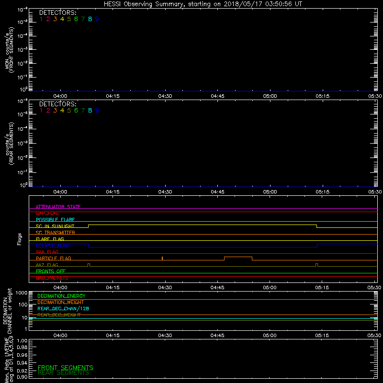The width and height of the screenshot is (383, 383).
Task: Click the GAP_FLAG label
Action: click(47, 213)
